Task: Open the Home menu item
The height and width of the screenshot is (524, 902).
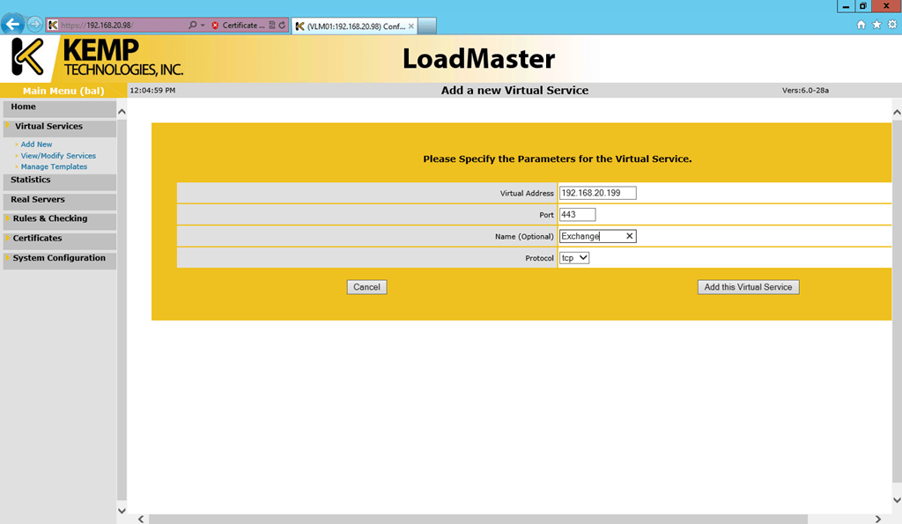Action: tap(59, 107)
